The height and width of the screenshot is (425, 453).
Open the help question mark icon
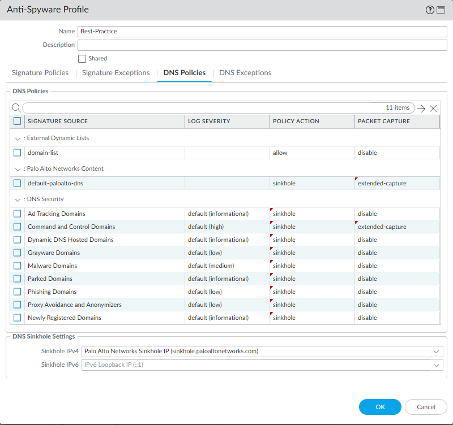(429, 10)
